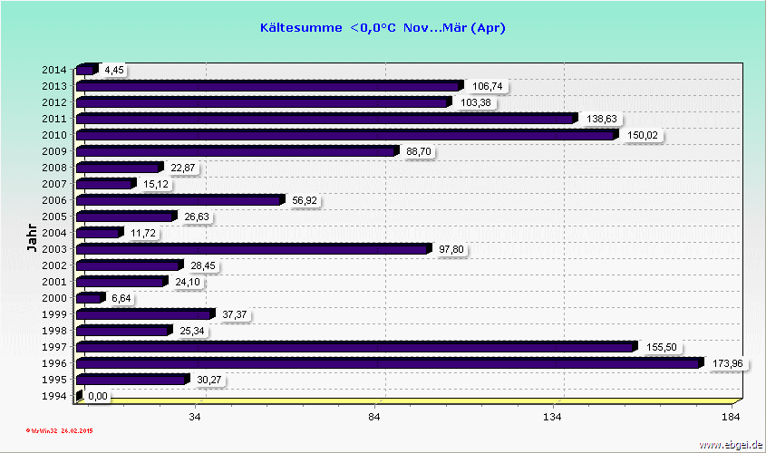This screenshot has width=766, height=453.
Task: Click the year 2005 axis label
Action: pyautogui.click(x=53, y=217)
